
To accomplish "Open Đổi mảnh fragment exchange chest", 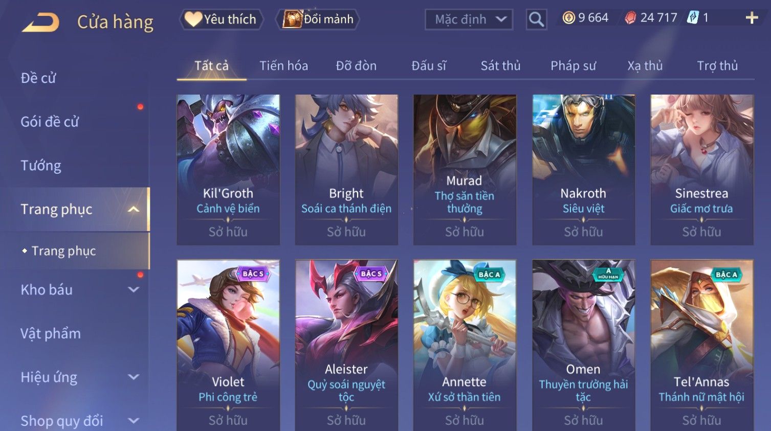I will (318, 19).
